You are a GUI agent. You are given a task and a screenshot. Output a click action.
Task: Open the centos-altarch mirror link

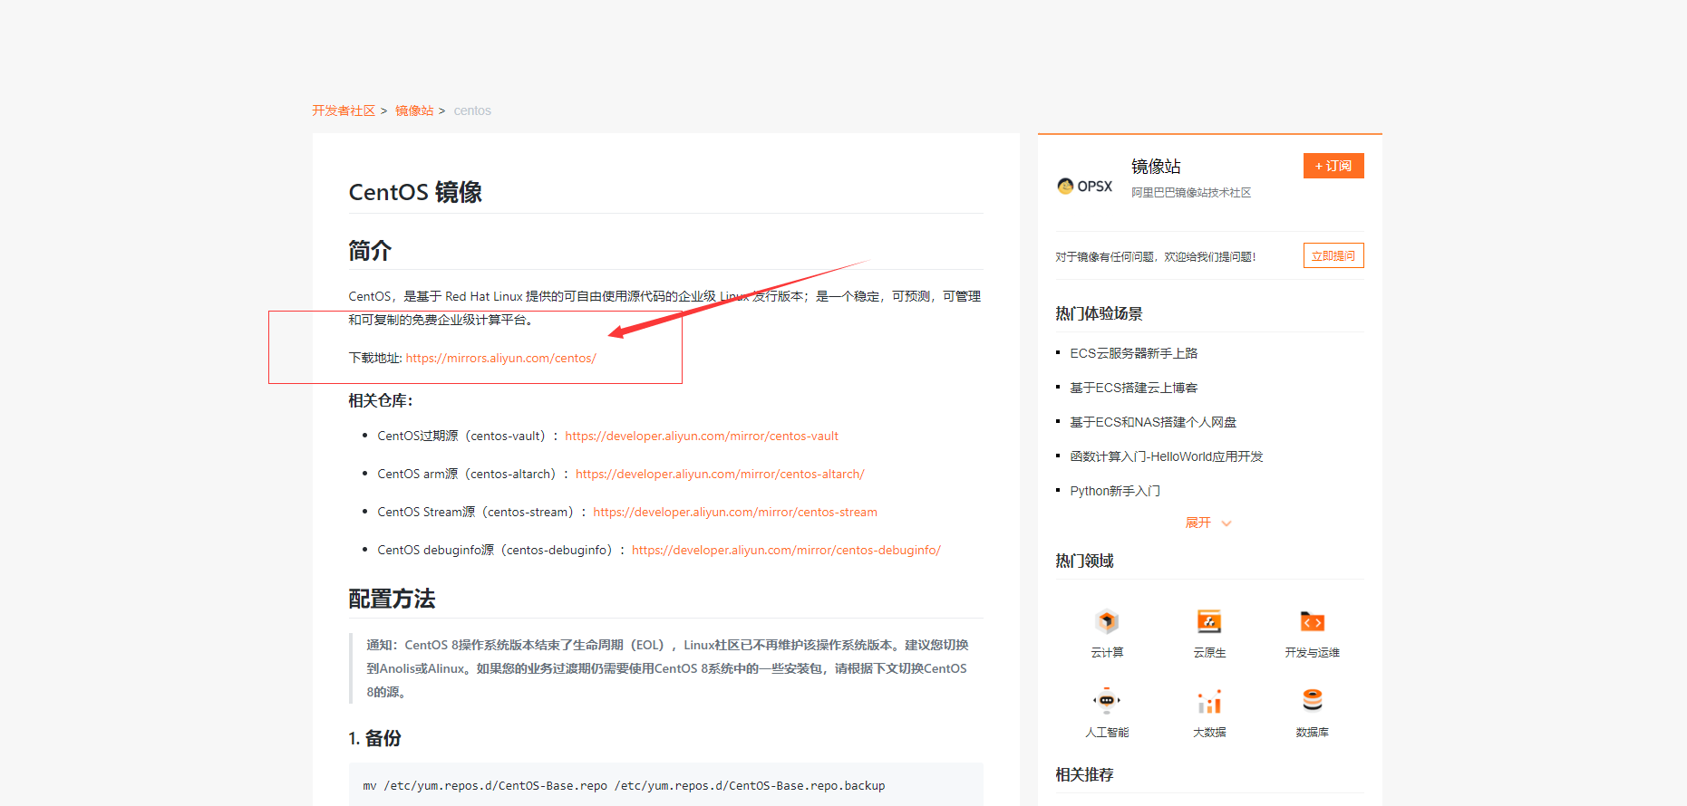tap(720, 474)
